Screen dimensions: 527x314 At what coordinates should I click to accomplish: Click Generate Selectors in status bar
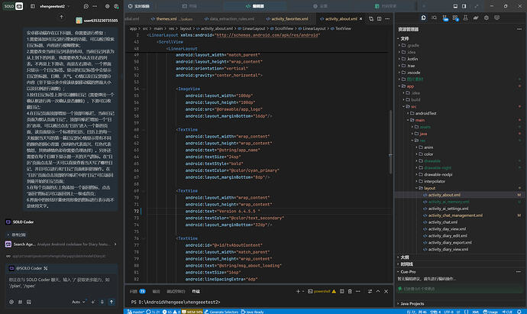[221, 312]
